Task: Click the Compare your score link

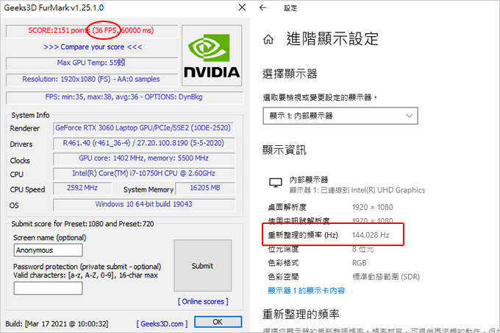Action: [93, 47]
